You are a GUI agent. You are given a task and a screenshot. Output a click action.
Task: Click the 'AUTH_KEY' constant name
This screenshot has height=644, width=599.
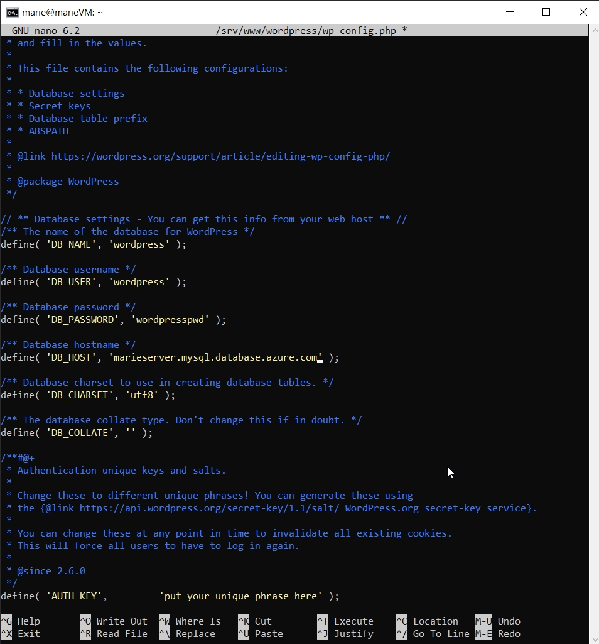[x=74, y=596]
